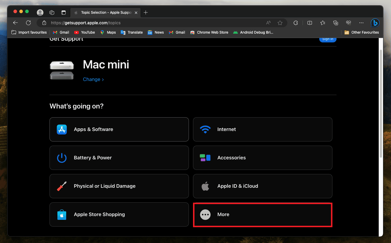Click the Mac mini product image
The image size is (391, 243).
tap(62, 70)
